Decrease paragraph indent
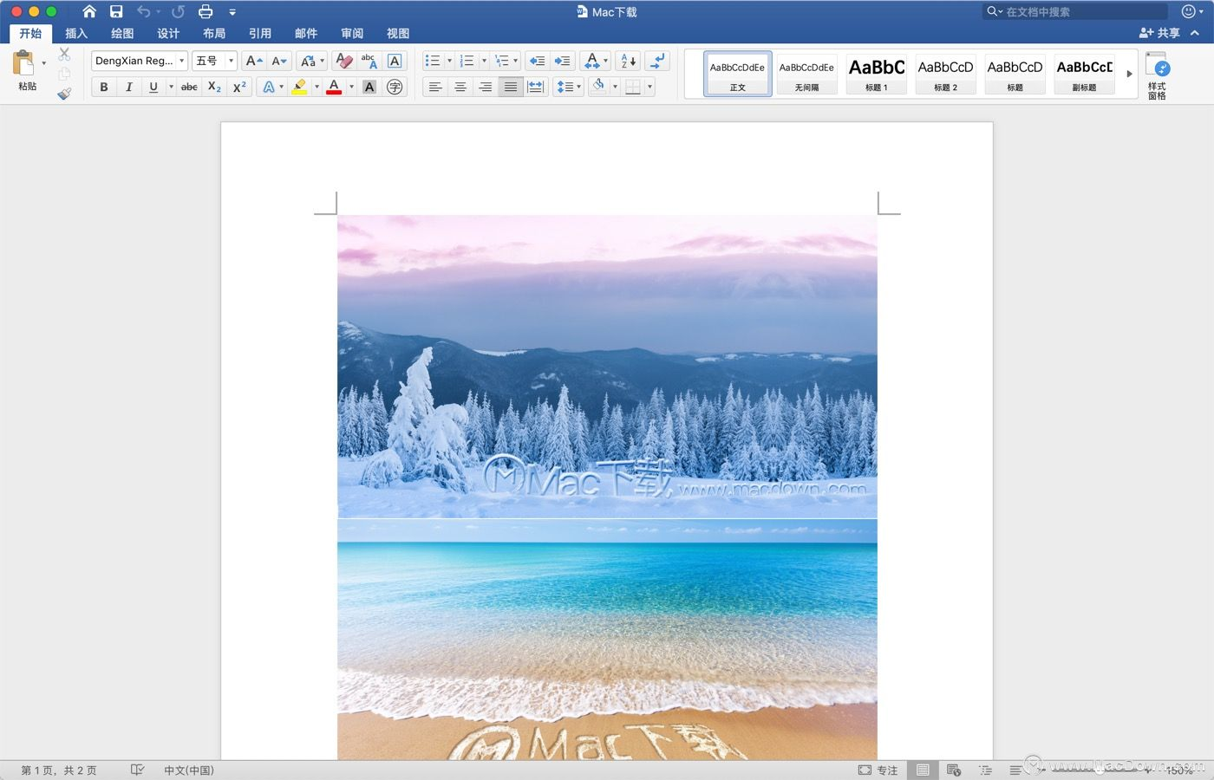 [x=538, y=61]
